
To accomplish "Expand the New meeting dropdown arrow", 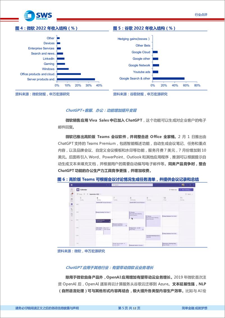I will pos(192,190).
